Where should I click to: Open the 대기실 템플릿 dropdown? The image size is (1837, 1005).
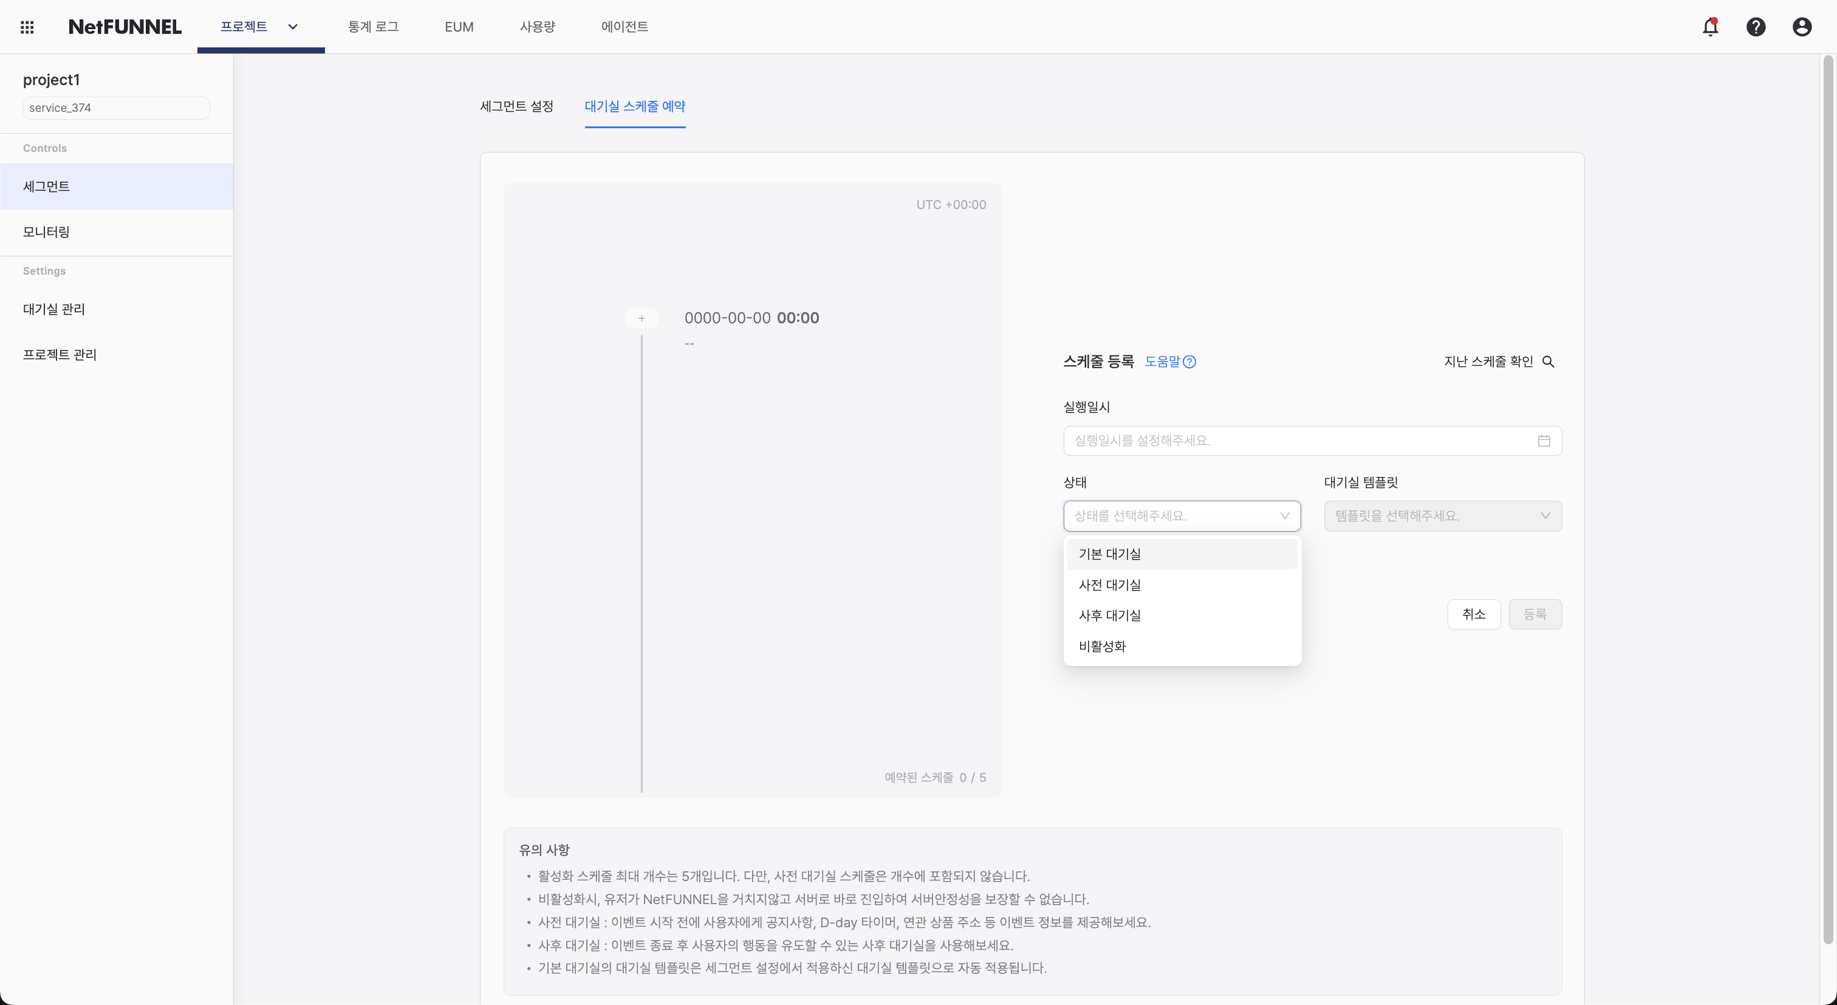click(1442, 516)
